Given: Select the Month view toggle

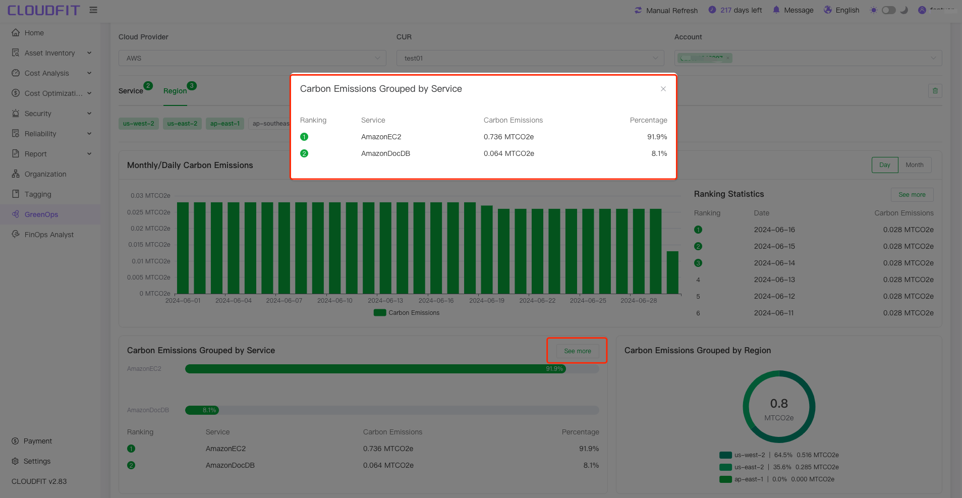Looking at the screenshot, I should (x=915, y=165).
